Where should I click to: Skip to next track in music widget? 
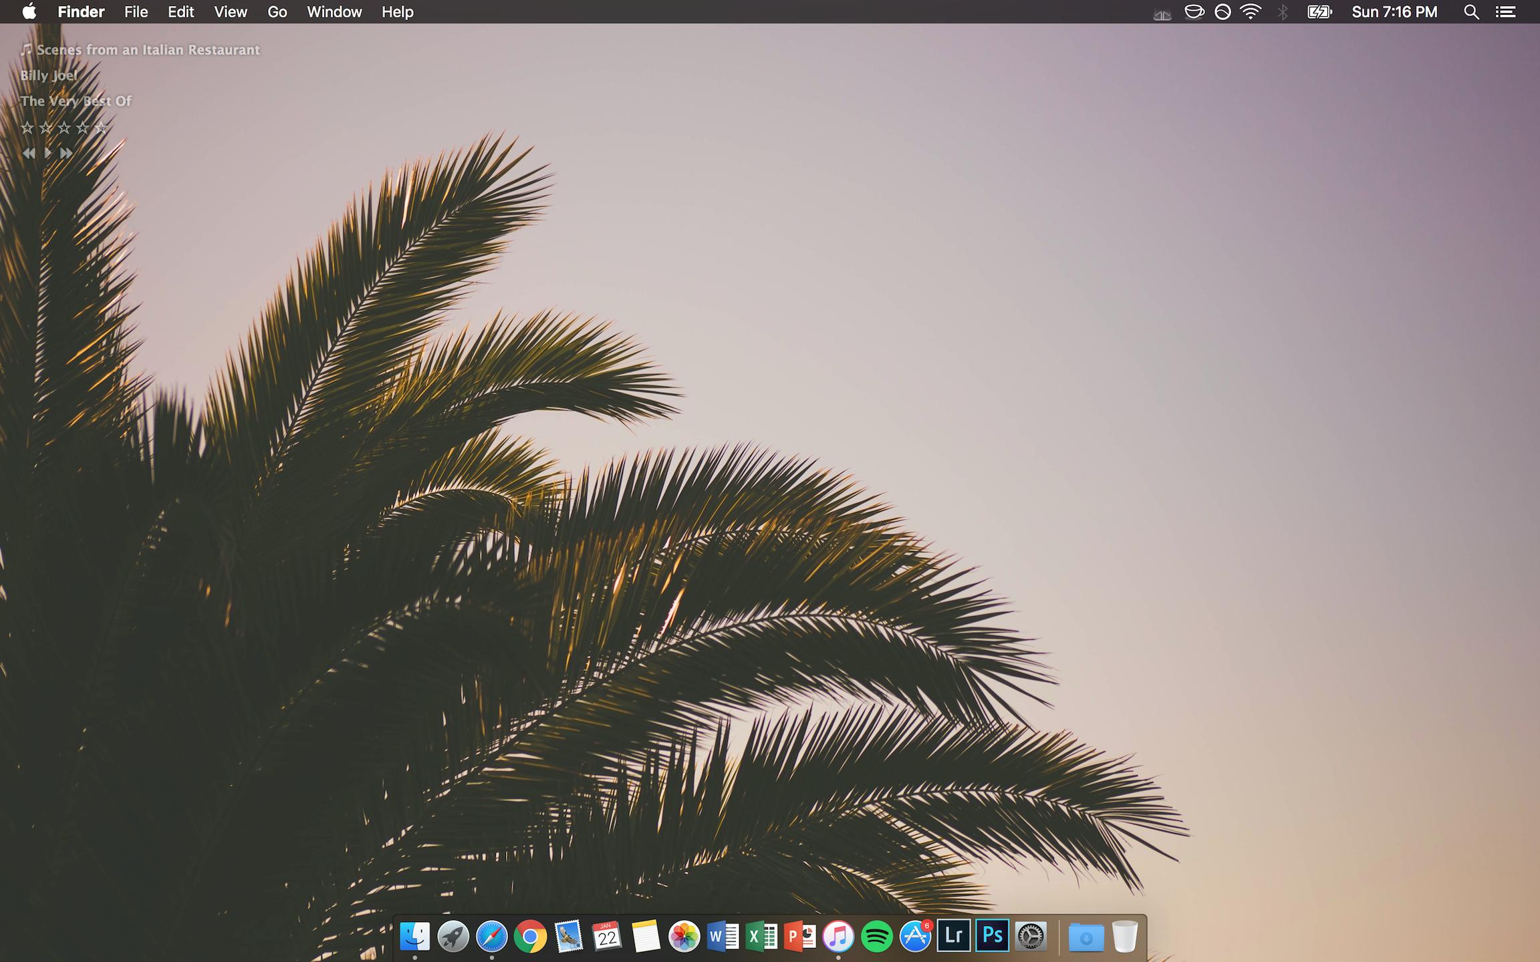click(66, 153)
